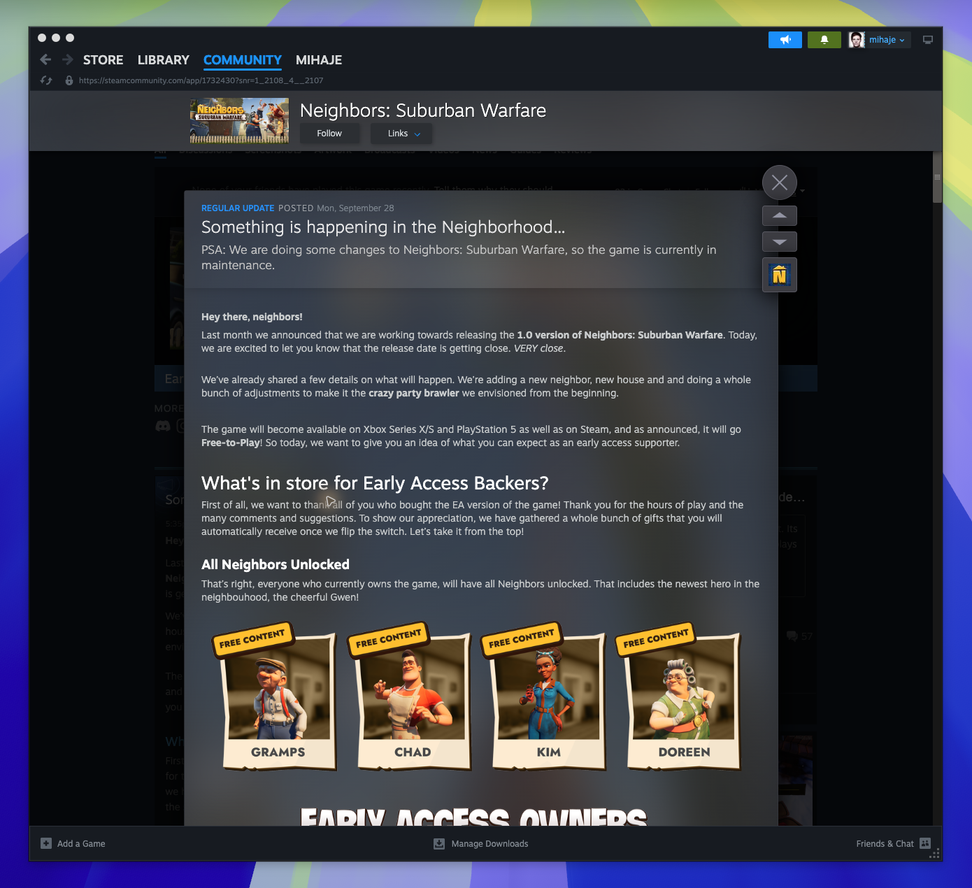Open announcements via the blue megaphone button

[785, 40]
